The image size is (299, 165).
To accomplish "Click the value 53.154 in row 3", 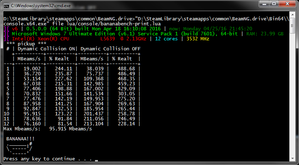I will point(32,79).
